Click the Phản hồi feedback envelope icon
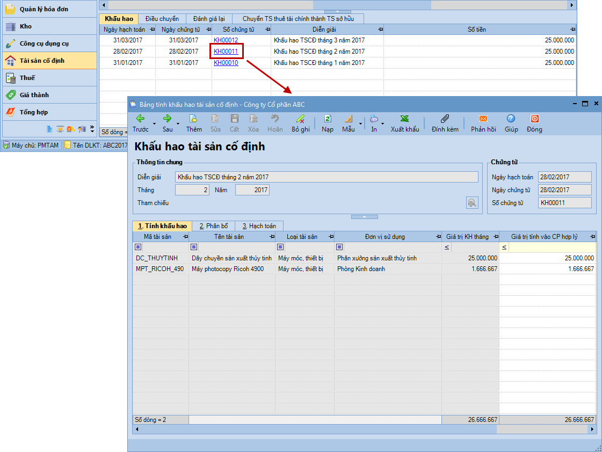Viewport: 602px width, 452px height. point(483,119)
